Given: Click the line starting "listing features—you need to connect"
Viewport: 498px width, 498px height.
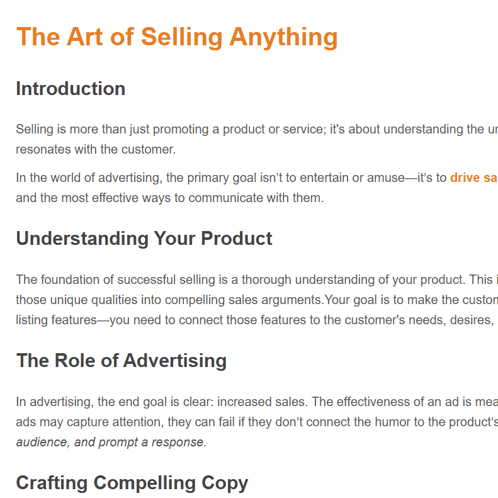Looking at the screenshot, I should [257, 320].
